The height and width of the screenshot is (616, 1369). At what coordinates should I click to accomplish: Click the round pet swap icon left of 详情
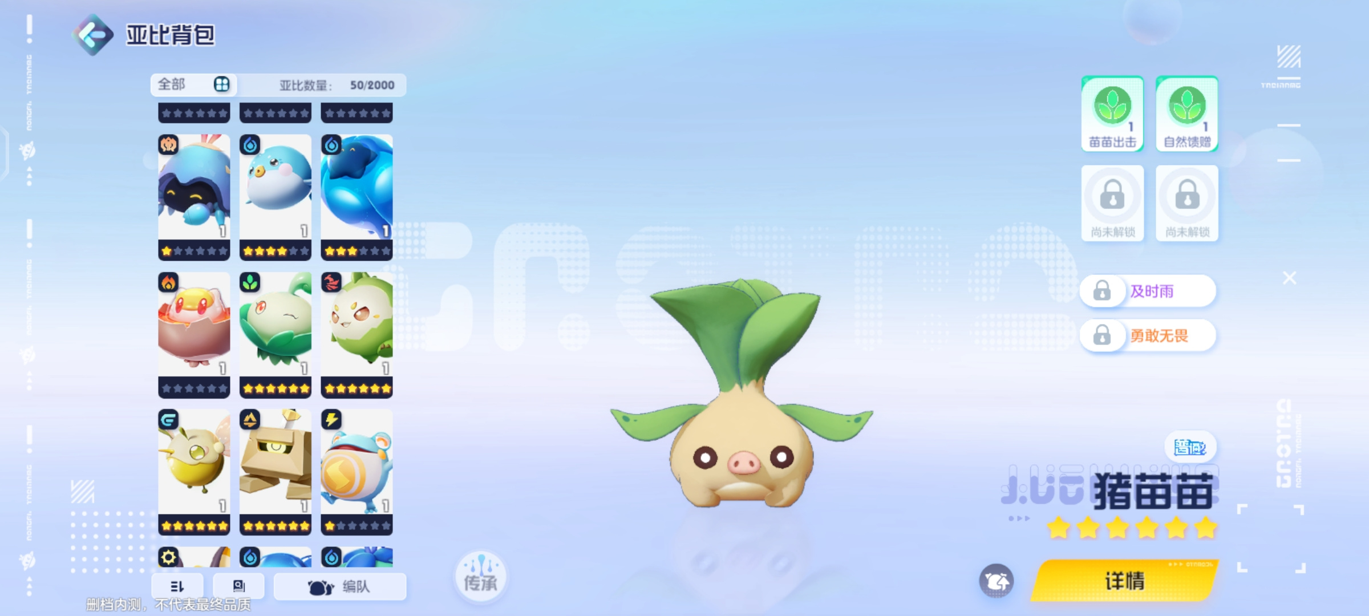coord(997,581)
